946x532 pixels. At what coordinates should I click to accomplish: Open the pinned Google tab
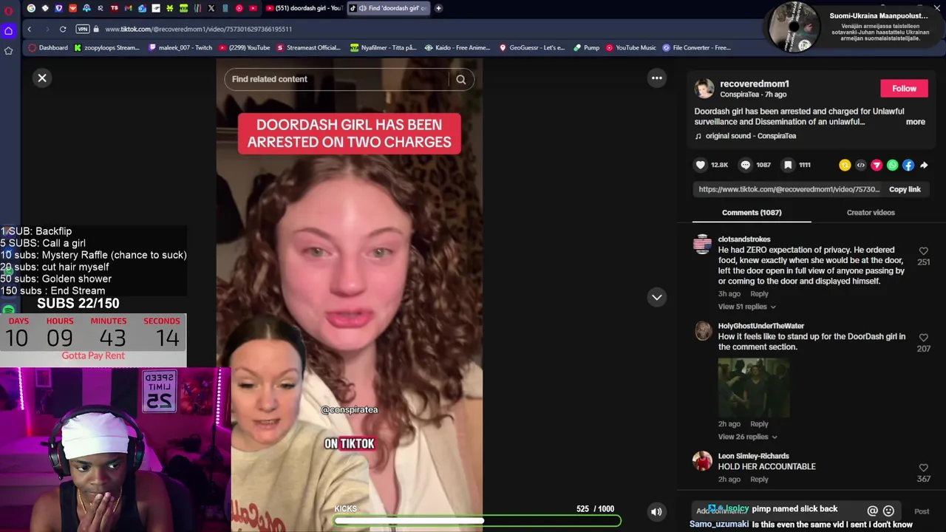pyautogui.click(x=31, y=8)
